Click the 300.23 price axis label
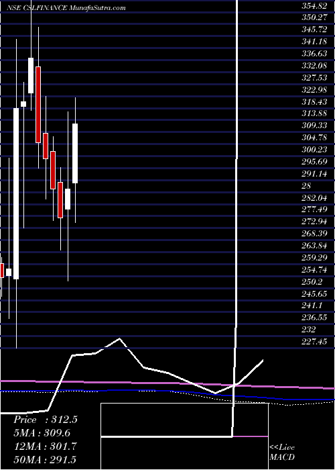The height and width of the screenshot is (470, 335). [x=314, y=149]
